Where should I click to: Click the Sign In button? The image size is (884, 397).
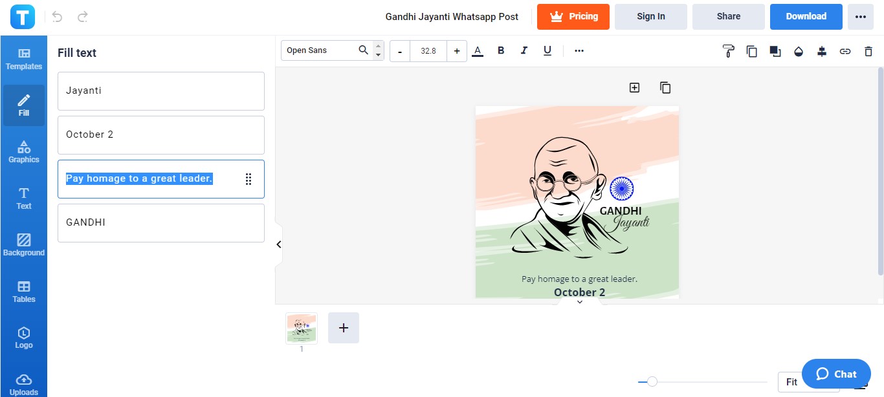[651, 17]
